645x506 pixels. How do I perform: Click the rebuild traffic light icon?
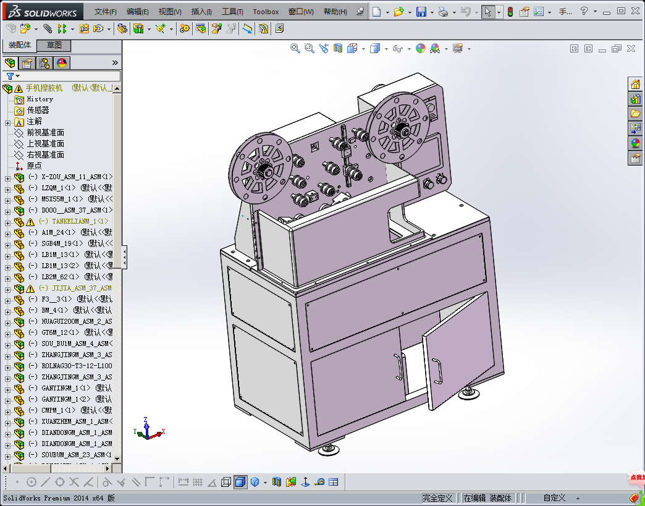[x=510, y=12]
